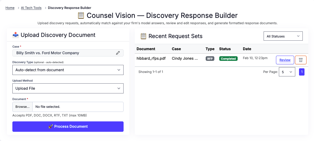314x141 pixels.
Task: Go to Home breadcrumb link
Action: 10,8
